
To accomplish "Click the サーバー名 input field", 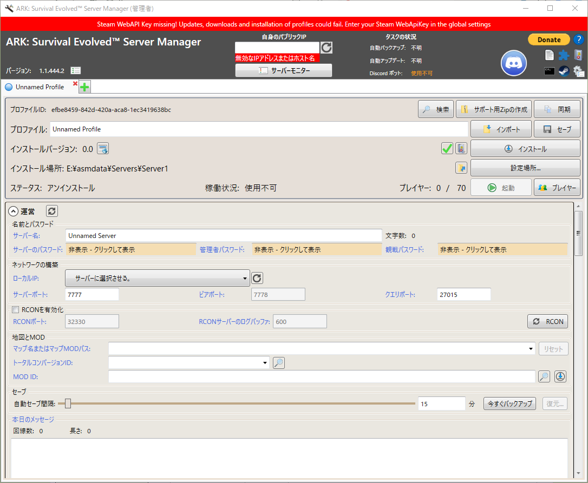I will 224,235.
